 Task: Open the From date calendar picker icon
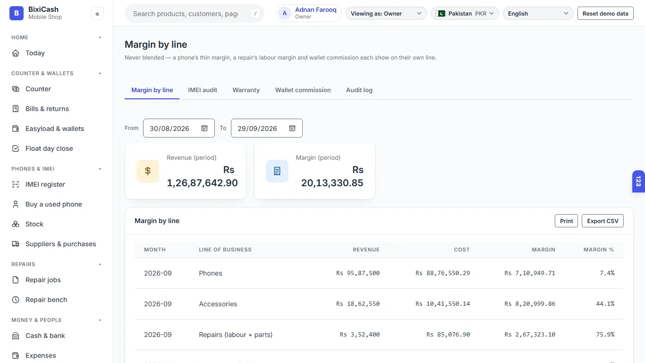[204, 128]
